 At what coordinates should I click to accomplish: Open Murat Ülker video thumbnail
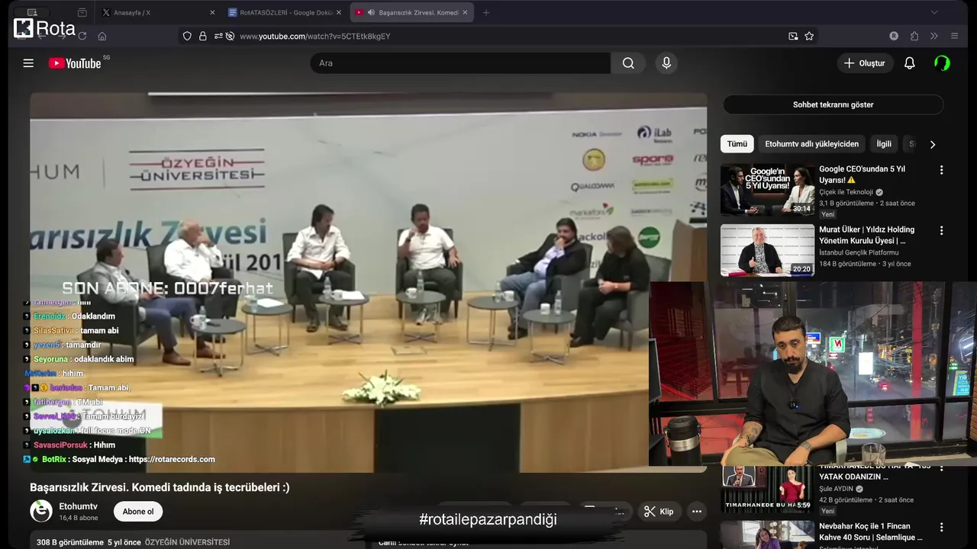pyautogui.click(x=767, y=250)
